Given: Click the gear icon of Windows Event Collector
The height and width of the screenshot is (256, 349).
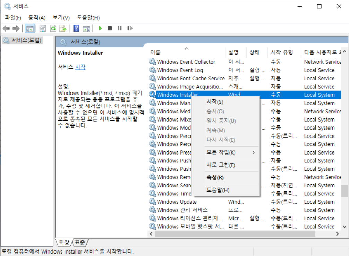Looking at the screenshot, I should pyautogui.click(x=152, y=62).
